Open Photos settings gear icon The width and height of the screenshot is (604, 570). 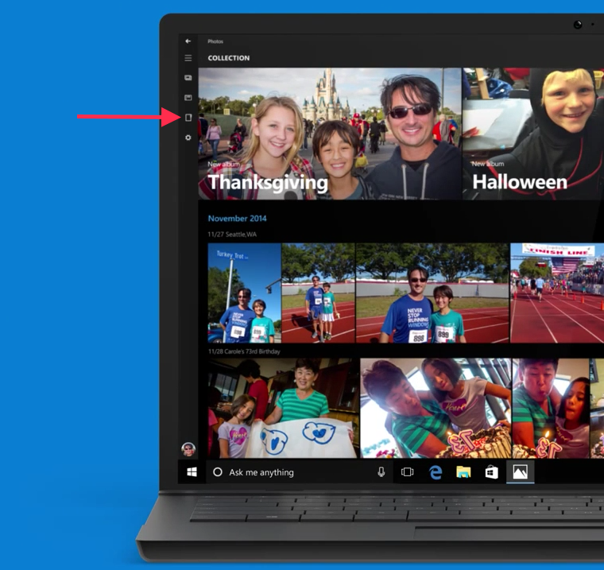coord(188,138)
